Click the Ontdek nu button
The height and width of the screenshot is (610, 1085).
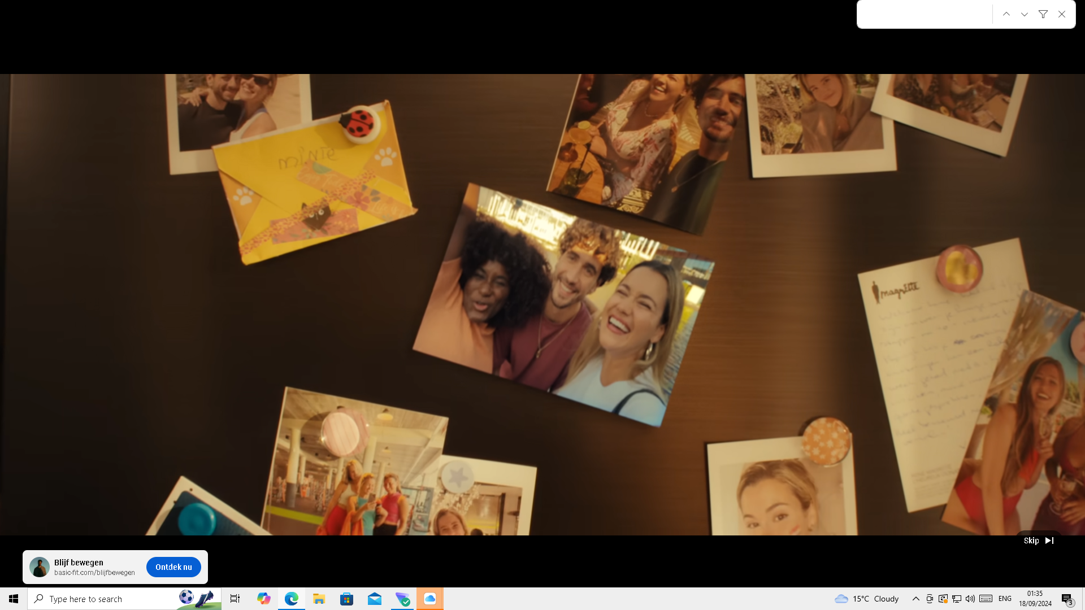pos(173,567)
